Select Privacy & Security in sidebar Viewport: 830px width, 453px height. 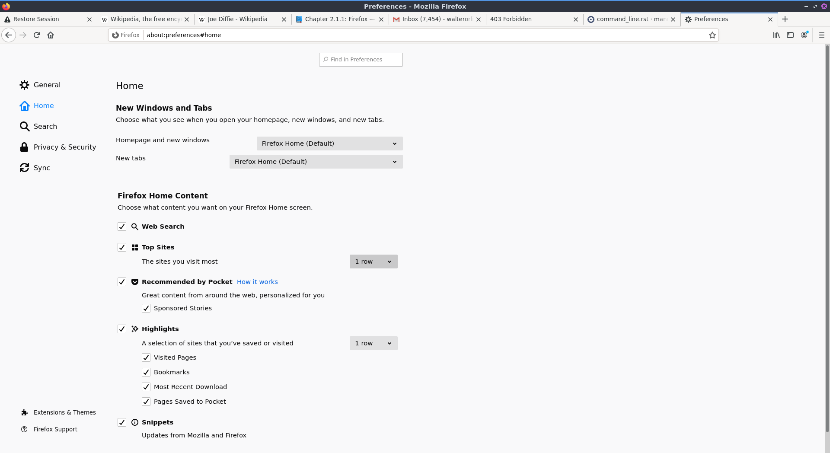(x=64, y=147)
